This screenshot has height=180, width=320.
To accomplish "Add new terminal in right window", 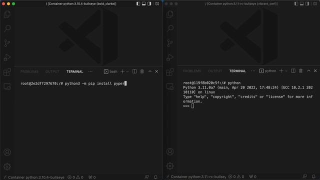I will [x=281, y=71].
